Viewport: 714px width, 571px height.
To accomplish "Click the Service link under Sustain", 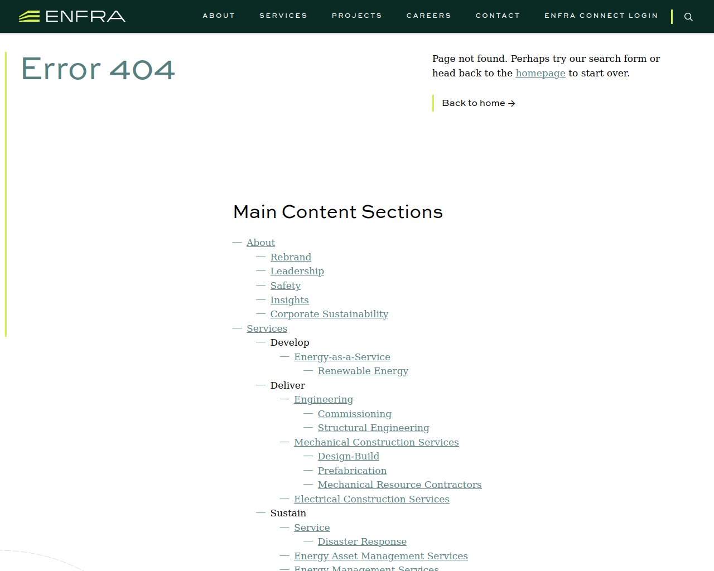I will [312, 528].
